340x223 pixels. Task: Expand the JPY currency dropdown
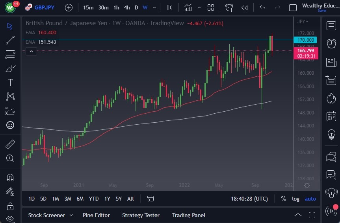point(303,22)
